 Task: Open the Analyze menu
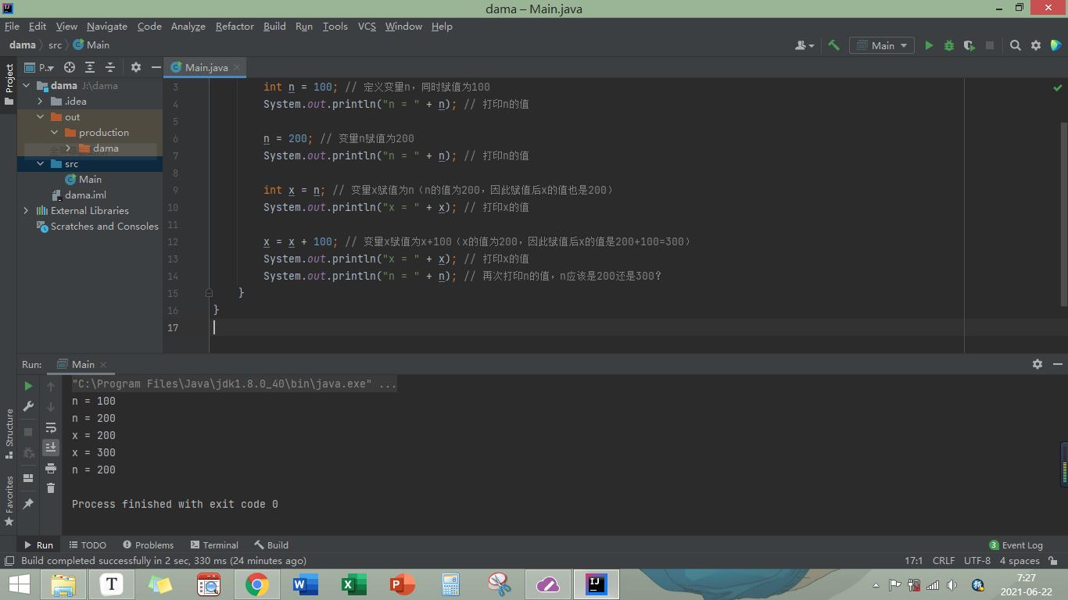[x=188, y=26]
